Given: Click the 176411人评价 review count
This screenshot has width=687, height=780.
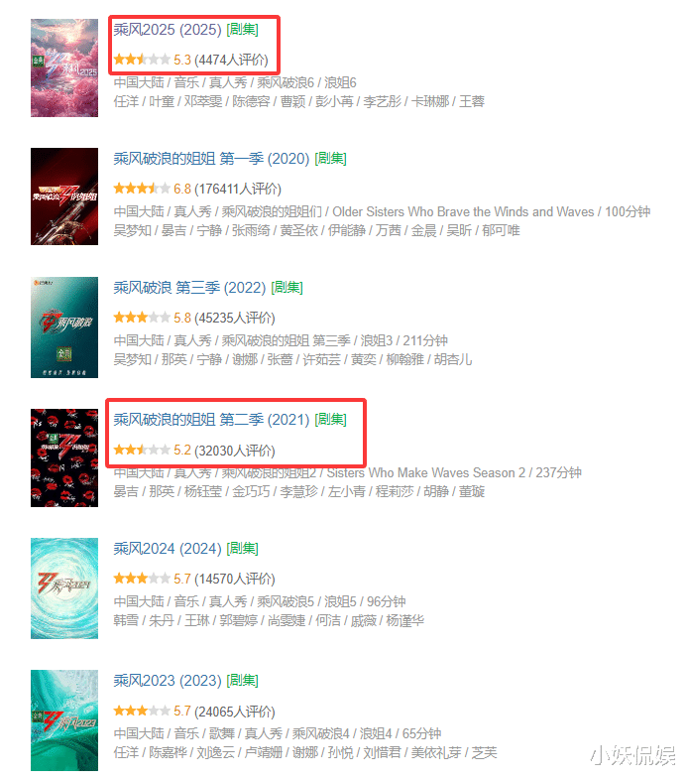Looking at the screenshot, I should tap(238, 189).
